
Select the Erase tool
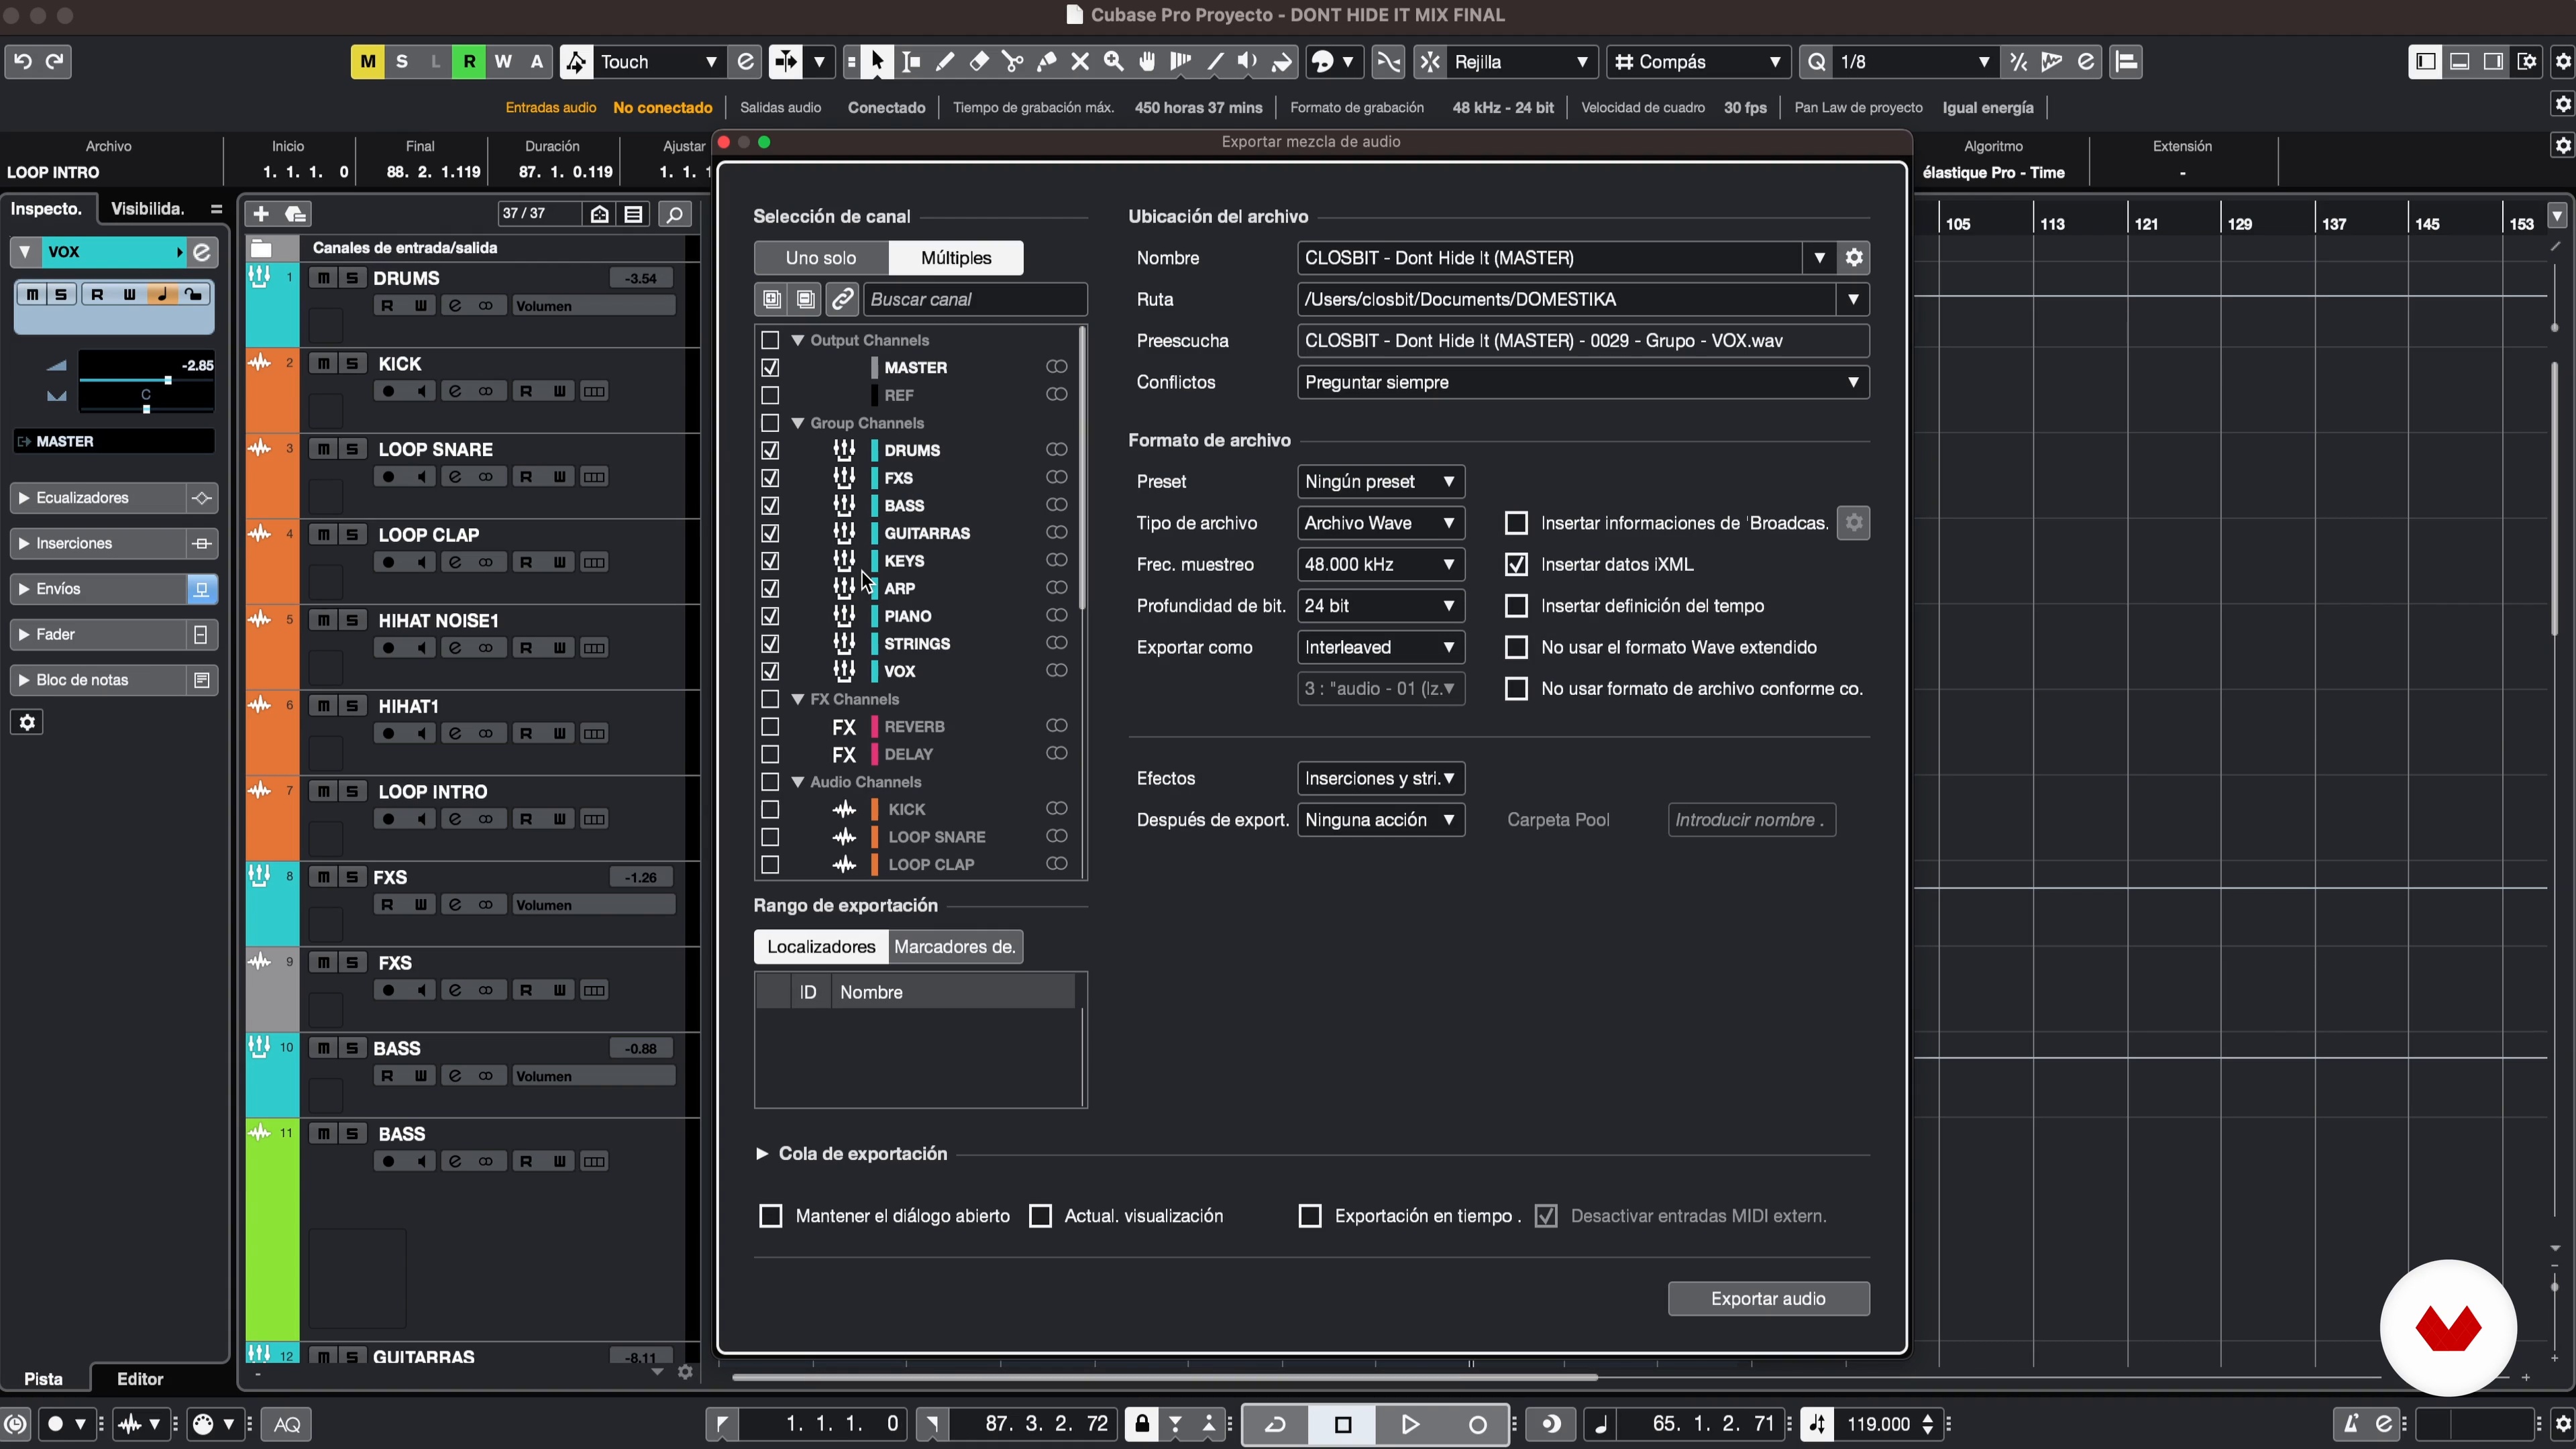(x=979, y=62)
